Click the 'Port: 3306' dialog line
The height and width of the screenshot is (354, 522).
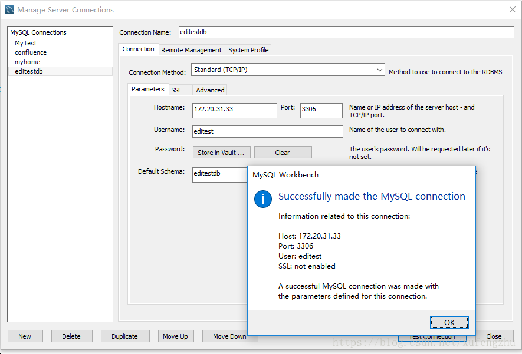click(296, 246)
